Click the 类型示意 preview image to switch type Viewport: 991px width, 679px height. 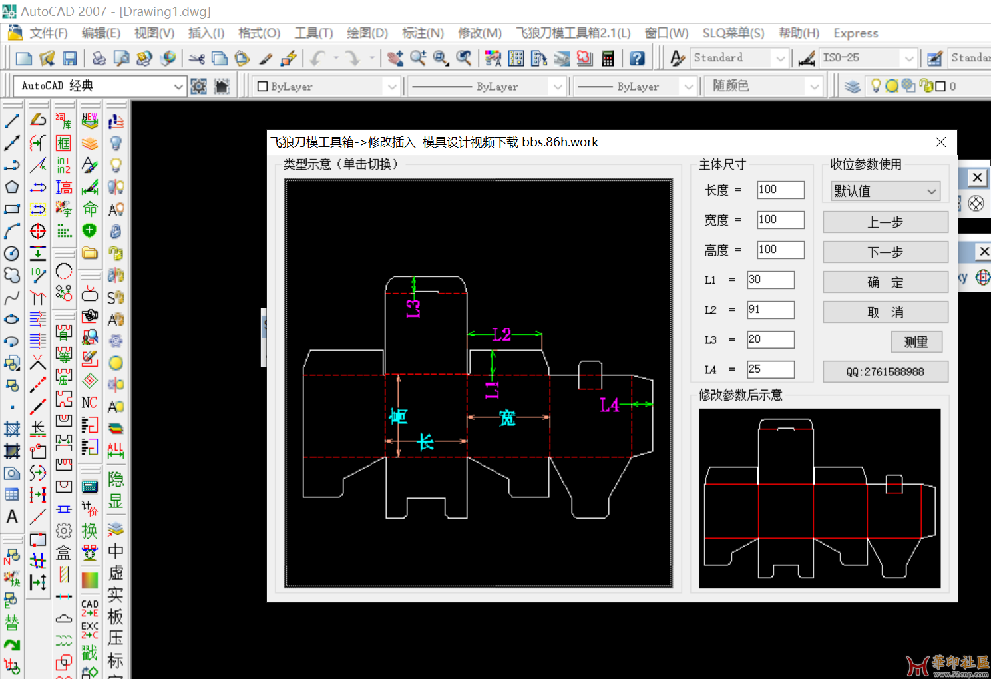pos(479,383)
